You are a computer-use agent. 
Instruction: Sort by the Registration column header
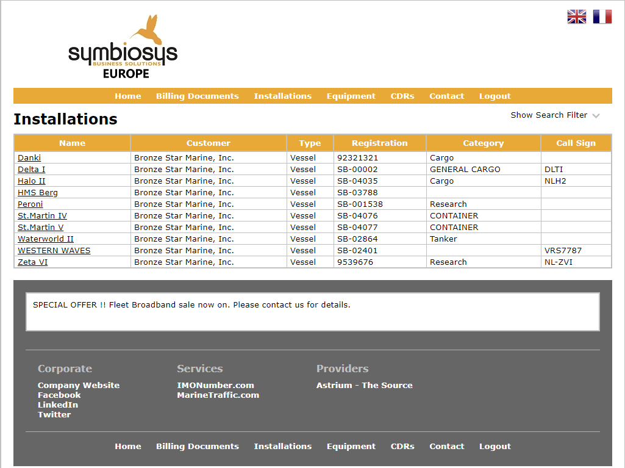coord(379,143)
